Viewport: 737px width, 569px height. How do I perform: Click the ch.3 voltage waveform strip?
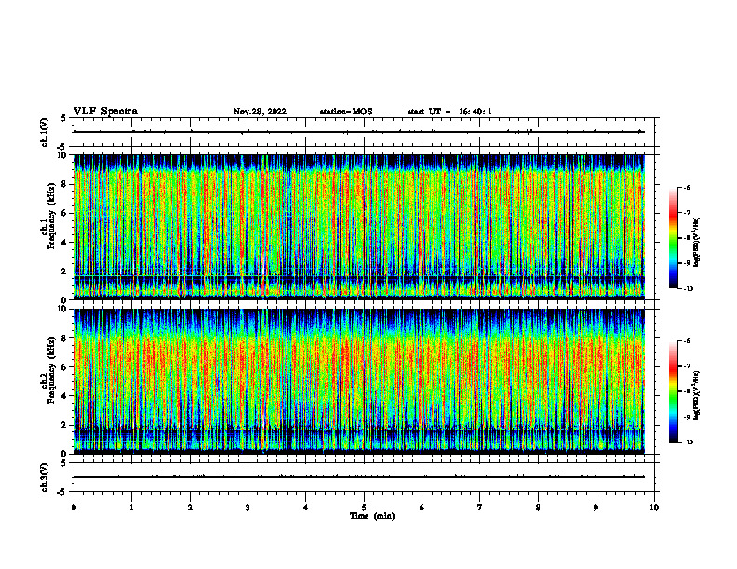pos(364,477)
